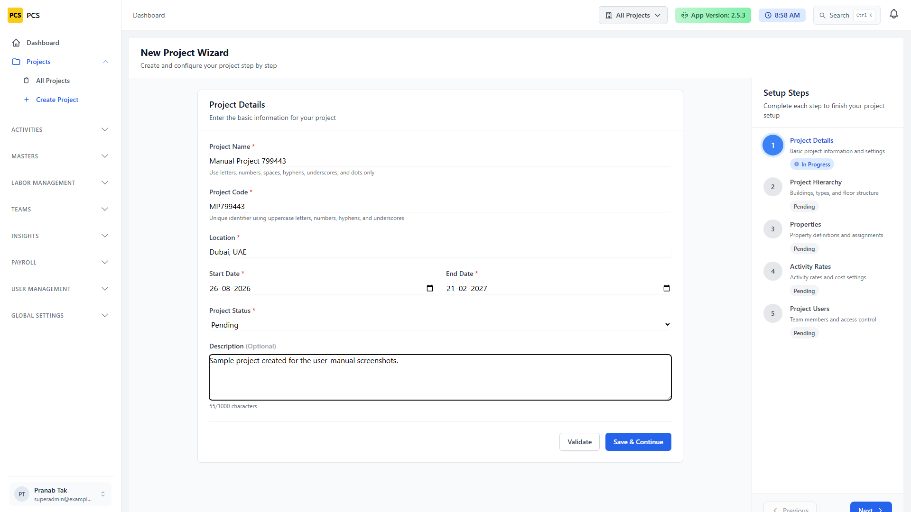Select step 5 circle Project Users
Screen dimensions: 911x512
coord(773,313)
